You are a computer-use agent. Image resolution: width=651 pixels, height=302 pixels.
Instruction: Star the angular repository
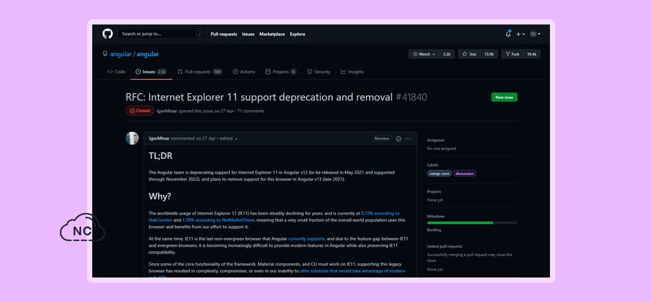pos(469,54)
